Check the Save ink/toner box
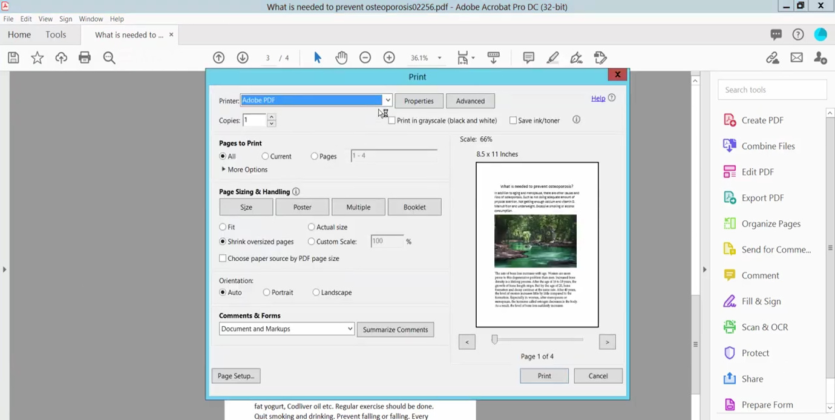Viewport: 835px width, 420px height. click(x=512, y=120)
